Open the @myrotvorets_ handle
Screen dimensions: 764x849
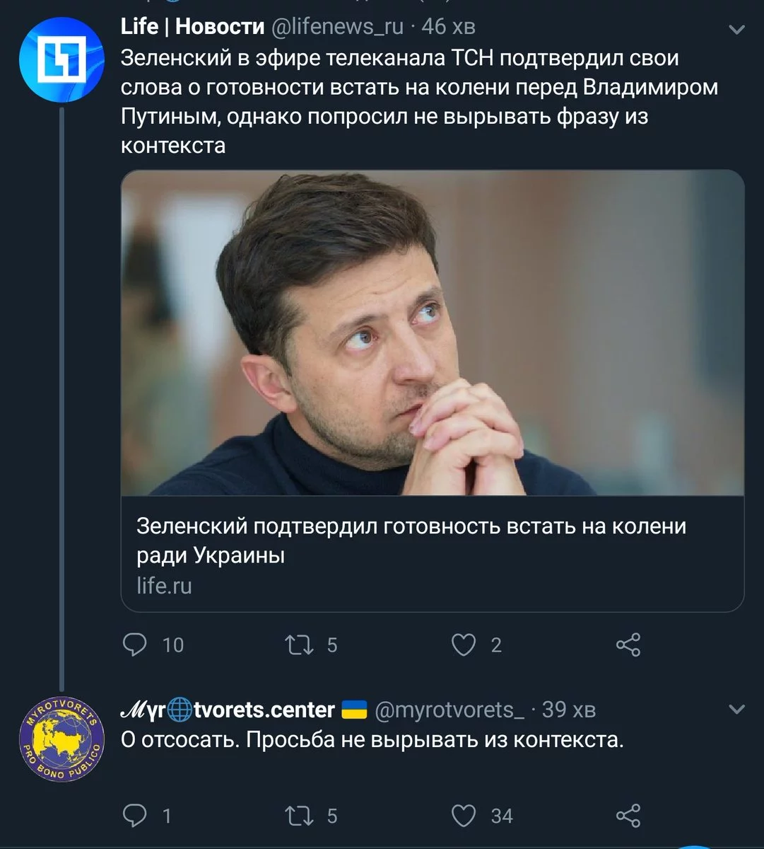click(x=449, y=709)
